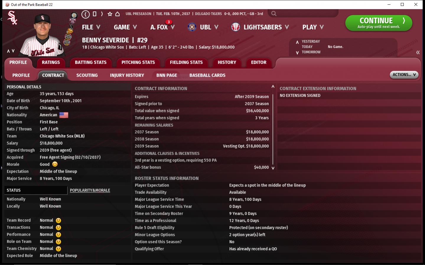Open the A. Fox manager menu
The width and height of the screenshot is (425, 265).
(162, 27)
